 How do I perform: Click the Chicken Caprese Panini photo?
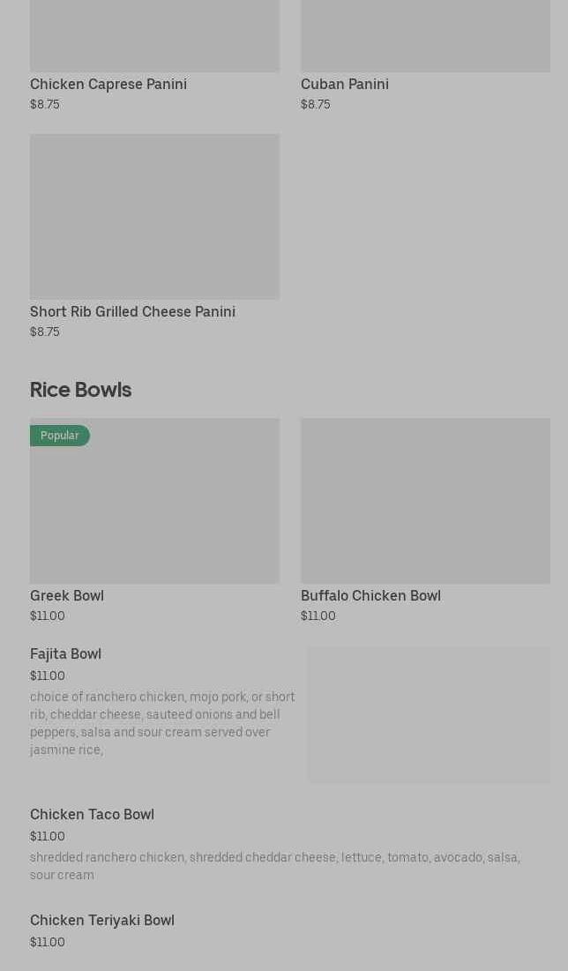(x=154, y=35)
